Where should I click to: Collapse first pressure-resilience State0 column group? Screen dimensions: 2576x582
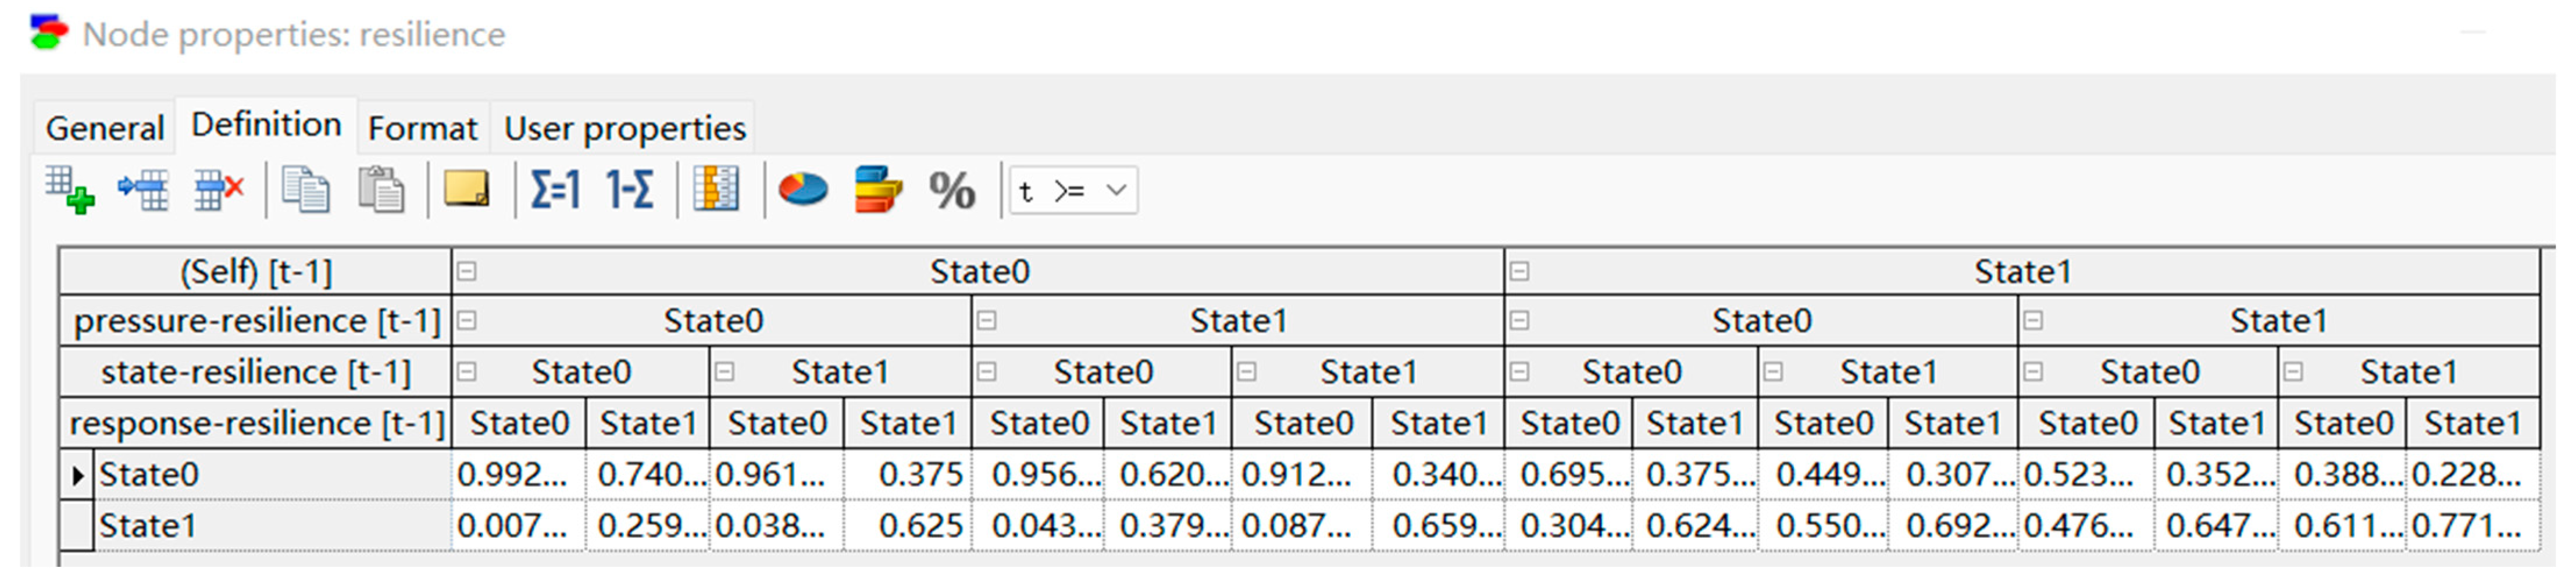coord(467,320)
